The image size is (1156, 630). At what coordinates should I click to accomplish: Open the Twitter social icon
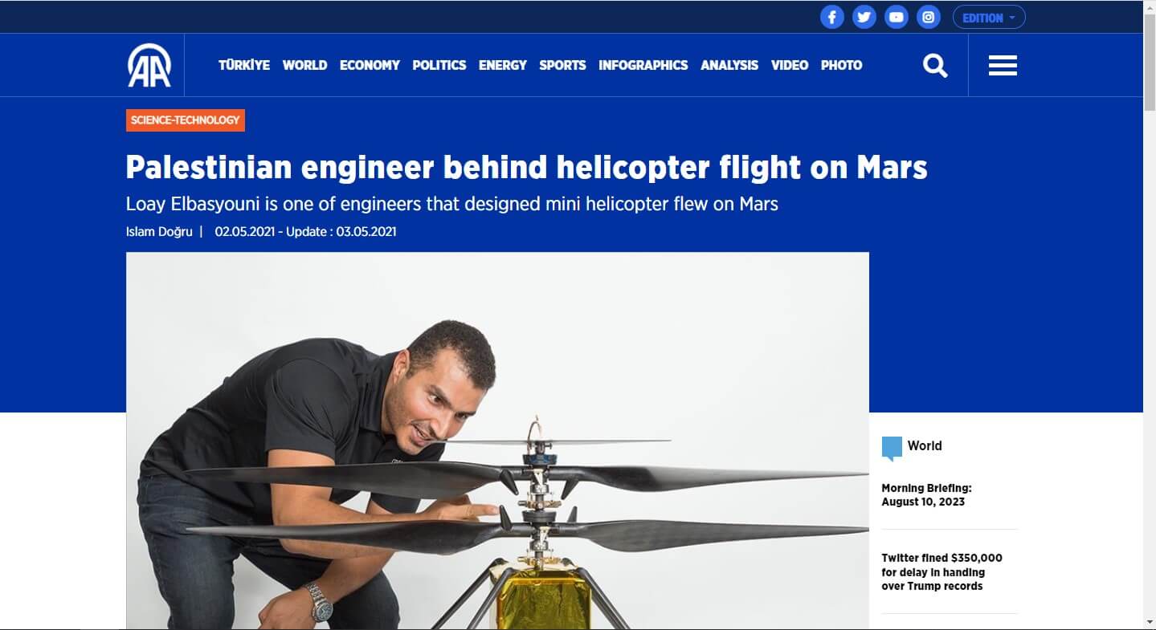point(864,17)
